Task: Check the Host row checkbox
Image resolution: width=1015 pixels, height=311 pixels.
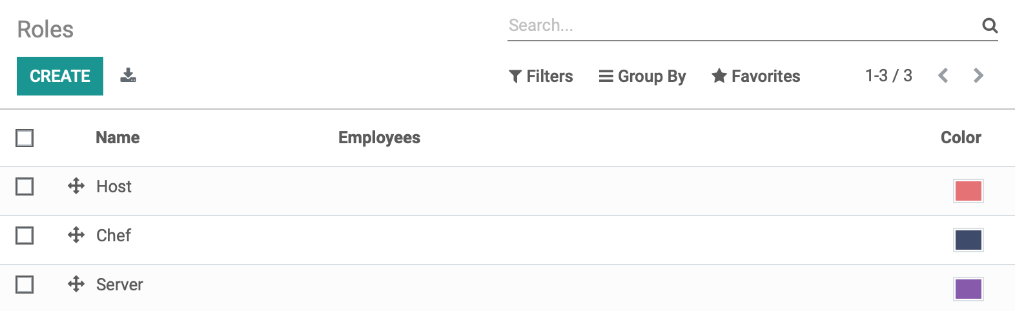Action: click(x=25, y=186)
